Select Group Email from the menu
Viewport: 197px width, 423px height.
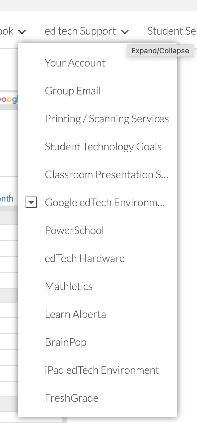point(73,91)
